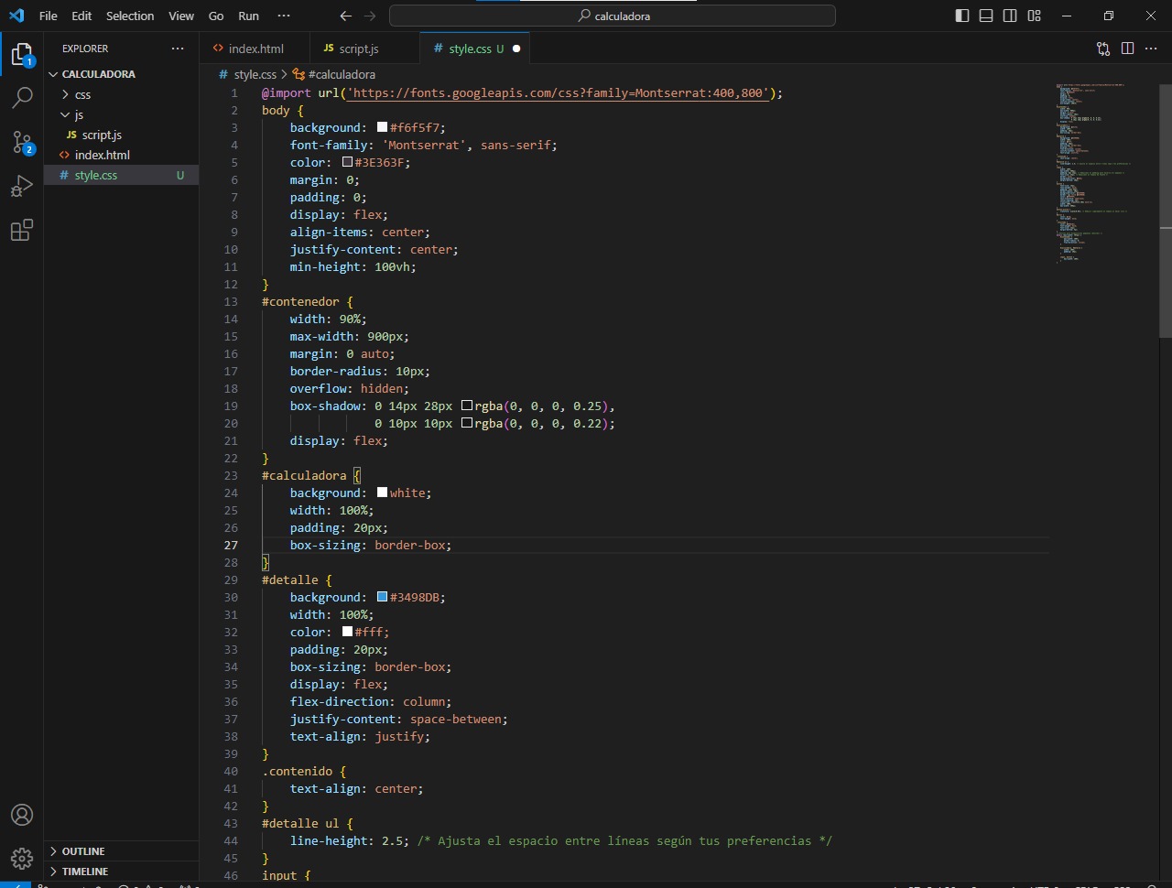
Task: Open the View menu
Action: click(181, 16)
